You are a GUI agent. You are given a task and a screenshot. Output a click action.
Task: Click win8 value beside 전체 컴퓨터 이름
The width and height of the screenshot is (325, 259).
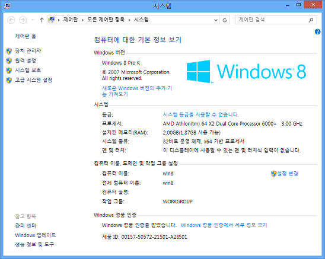pos(168,183)
